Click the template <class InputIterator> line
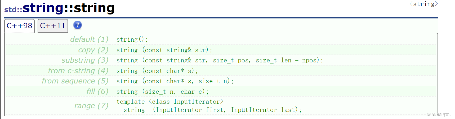455x119 pixels. tap(170, 102)
